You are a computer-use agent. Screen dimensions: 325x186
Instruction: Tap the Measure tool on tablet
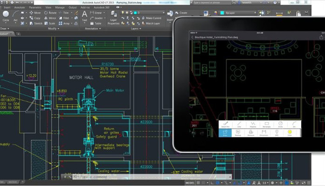point(251,133)
